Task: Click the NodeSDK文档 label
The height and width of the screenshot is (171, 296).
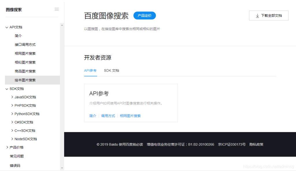Action: point(26,139)
